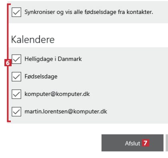This screenshot has height=158, width=168.
Task: Click the red step 6 marker
Action: click(8, 63)
